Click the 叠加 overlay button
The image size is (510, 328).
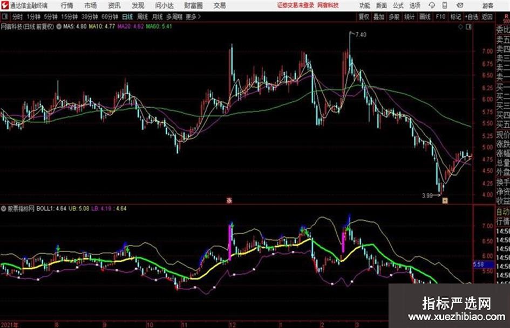click(379, 17)
